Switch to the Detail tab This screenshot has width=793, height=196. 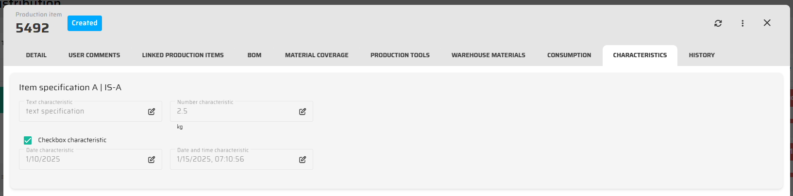coord(36,55)
